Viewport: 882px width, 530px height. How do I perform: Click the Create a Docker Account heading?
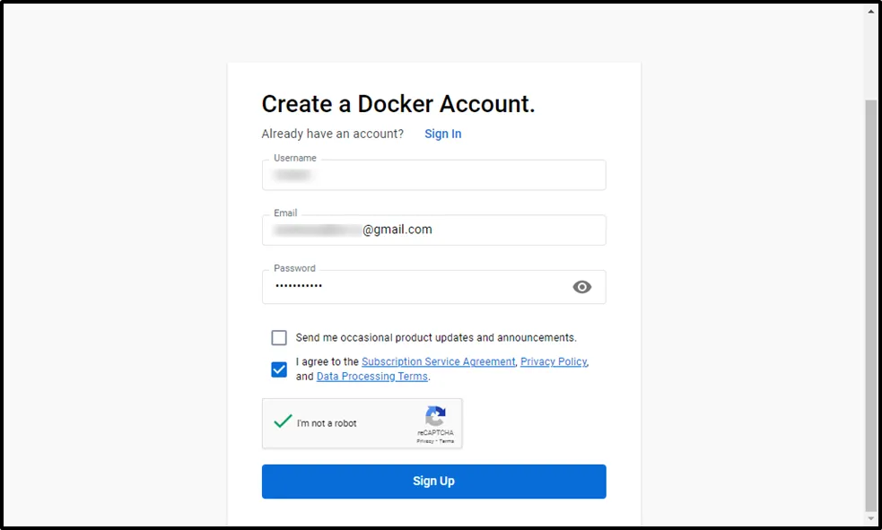[397, 104]
